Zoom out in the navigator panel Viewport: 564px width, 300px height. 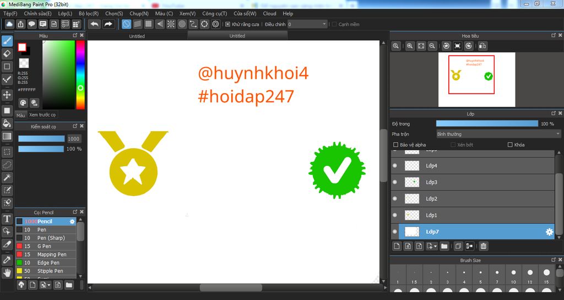click(432, 46)
